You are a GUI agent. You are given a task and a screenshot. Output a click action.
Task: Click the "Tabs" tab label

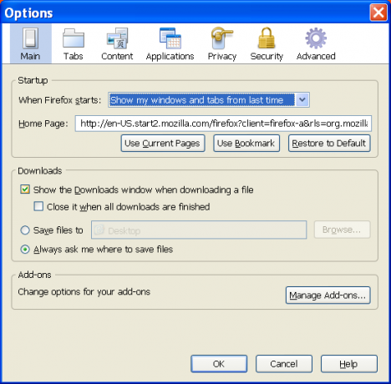coord(74,56)
